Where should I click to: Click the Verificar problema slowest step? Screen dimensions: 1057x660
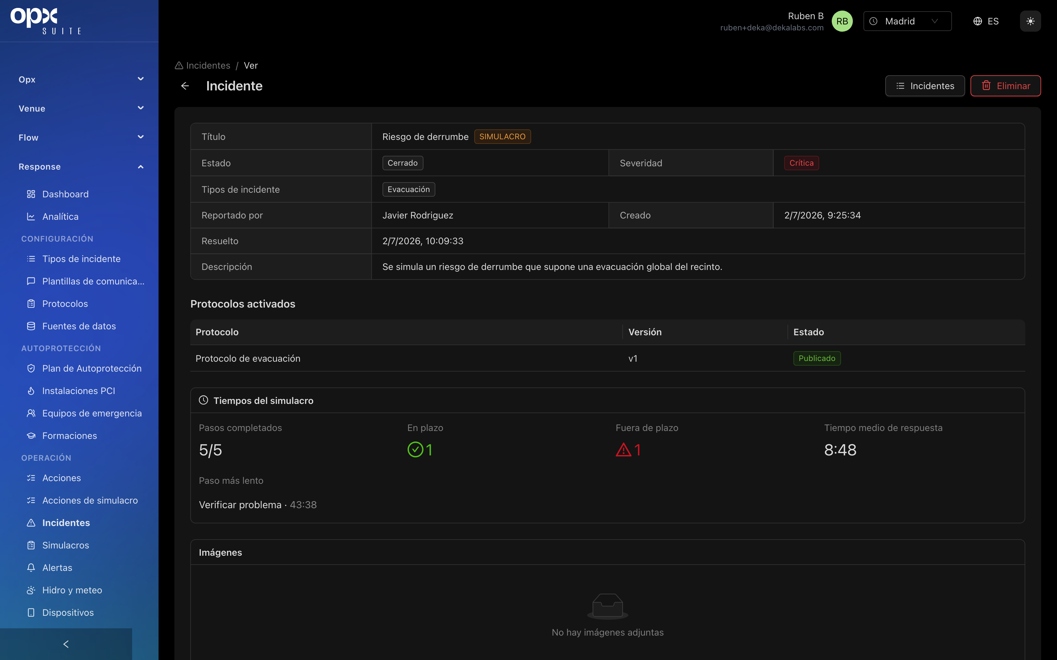coord(258,505)
